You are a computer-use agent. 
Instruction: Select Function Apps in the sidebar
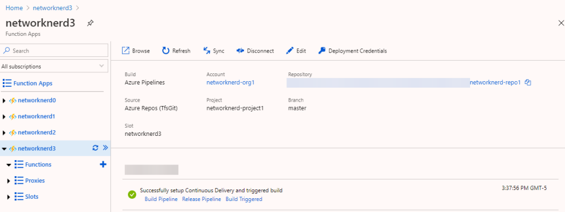pyautogui.click(x=33, y=83)
